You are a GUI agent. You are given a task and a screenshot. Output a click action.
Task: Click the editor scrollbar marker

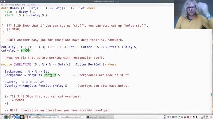pos(212,95)
